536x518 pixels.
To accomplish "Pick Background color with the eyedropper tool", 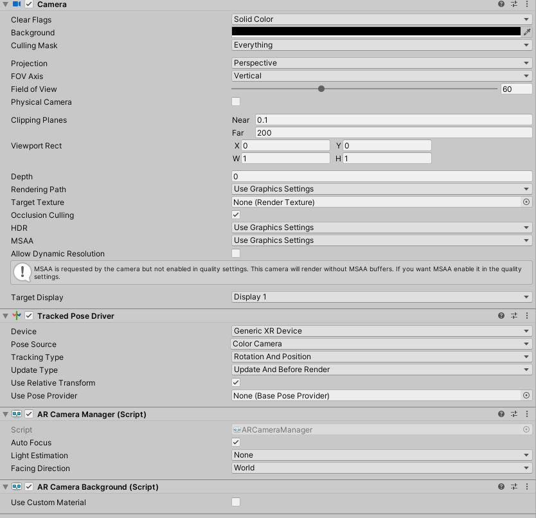I will [x=528, y=32].
